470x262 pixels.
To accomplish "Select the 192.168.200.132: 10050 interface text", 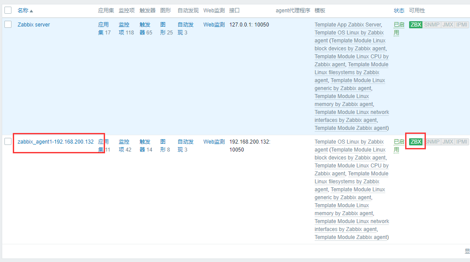I will pos(250,145).
